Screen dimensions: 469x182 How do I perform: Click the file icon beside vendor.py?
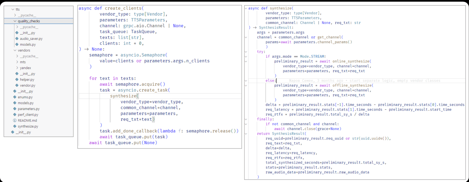17,85
